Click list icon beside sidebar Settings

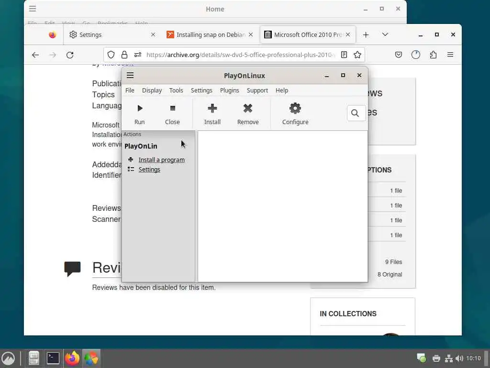(131, 169)
